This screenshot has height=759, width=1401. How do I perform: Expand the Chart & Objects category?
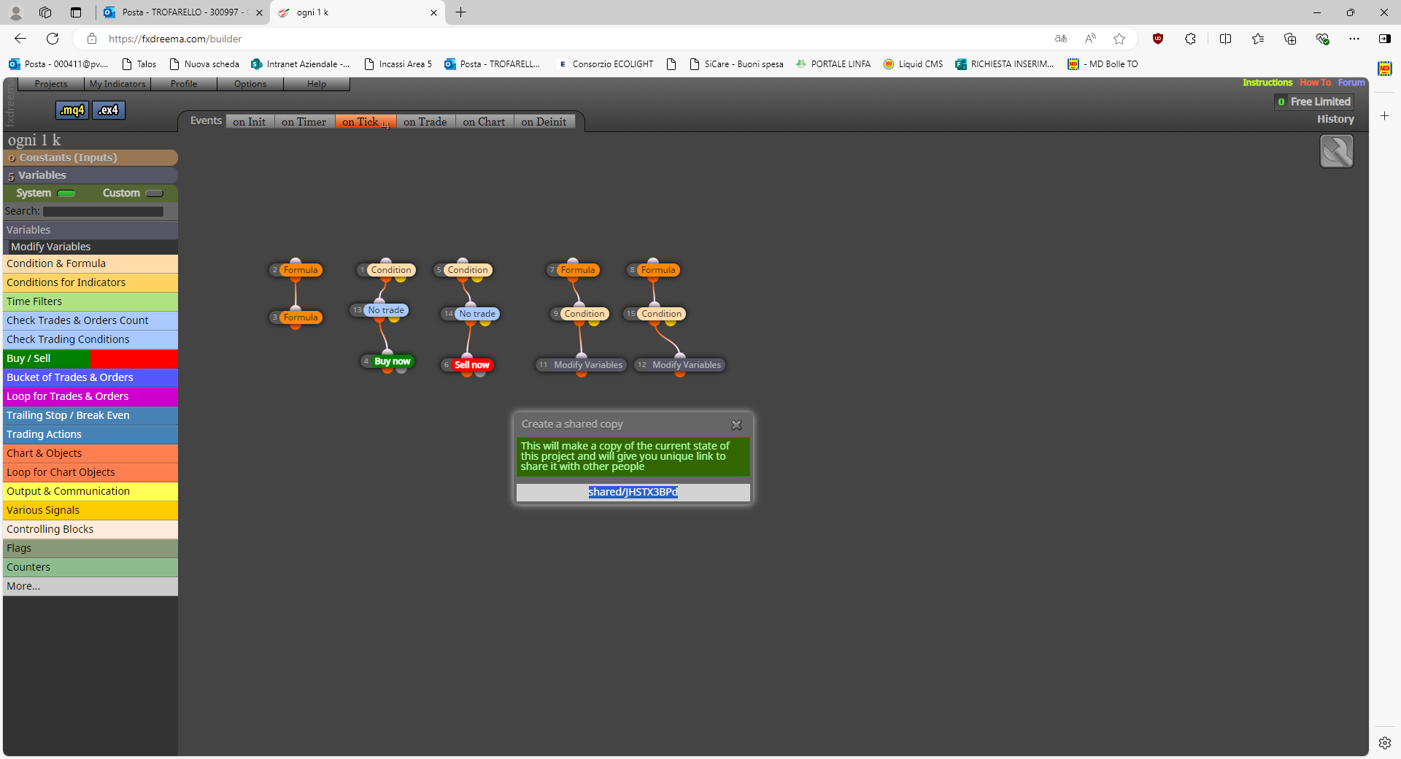pos(90,453)
